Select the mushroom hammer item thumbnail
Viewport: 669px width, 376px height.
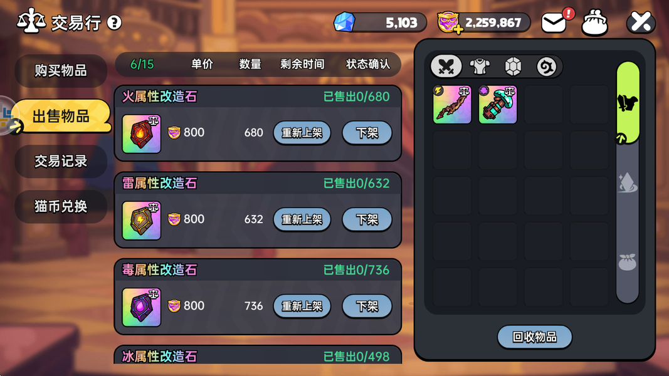click(x=498, y=105)
